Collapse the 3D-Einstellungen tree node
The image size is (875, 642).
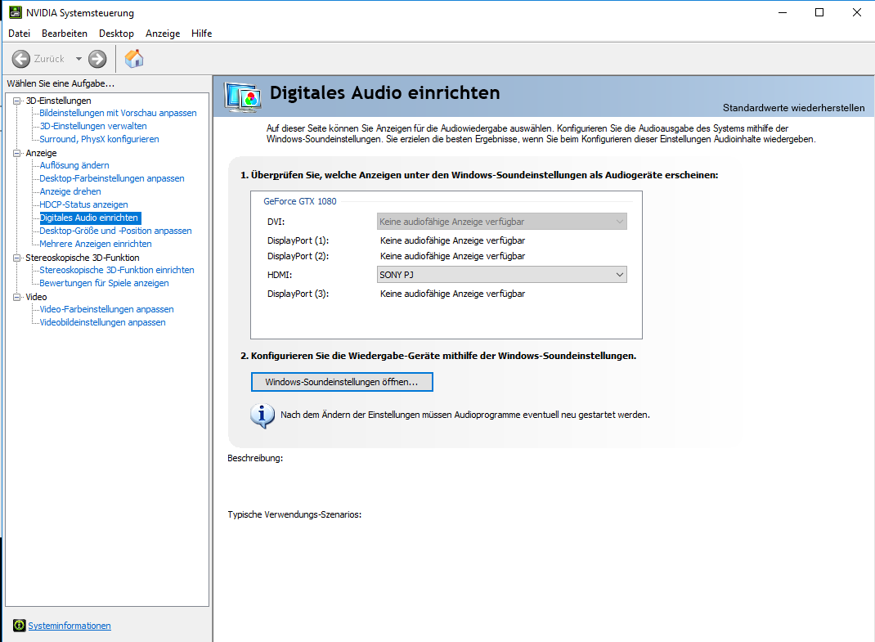pyautogui.click(x=16, y=101)
